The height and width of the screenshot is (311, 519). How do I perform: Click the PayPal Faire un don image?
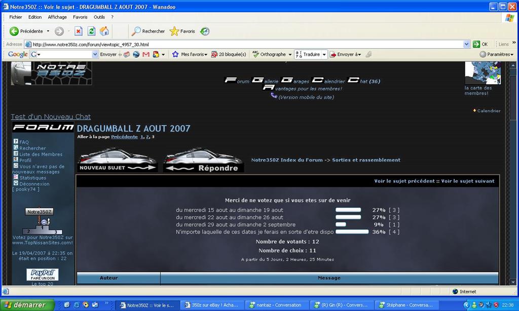click(43, 275)
